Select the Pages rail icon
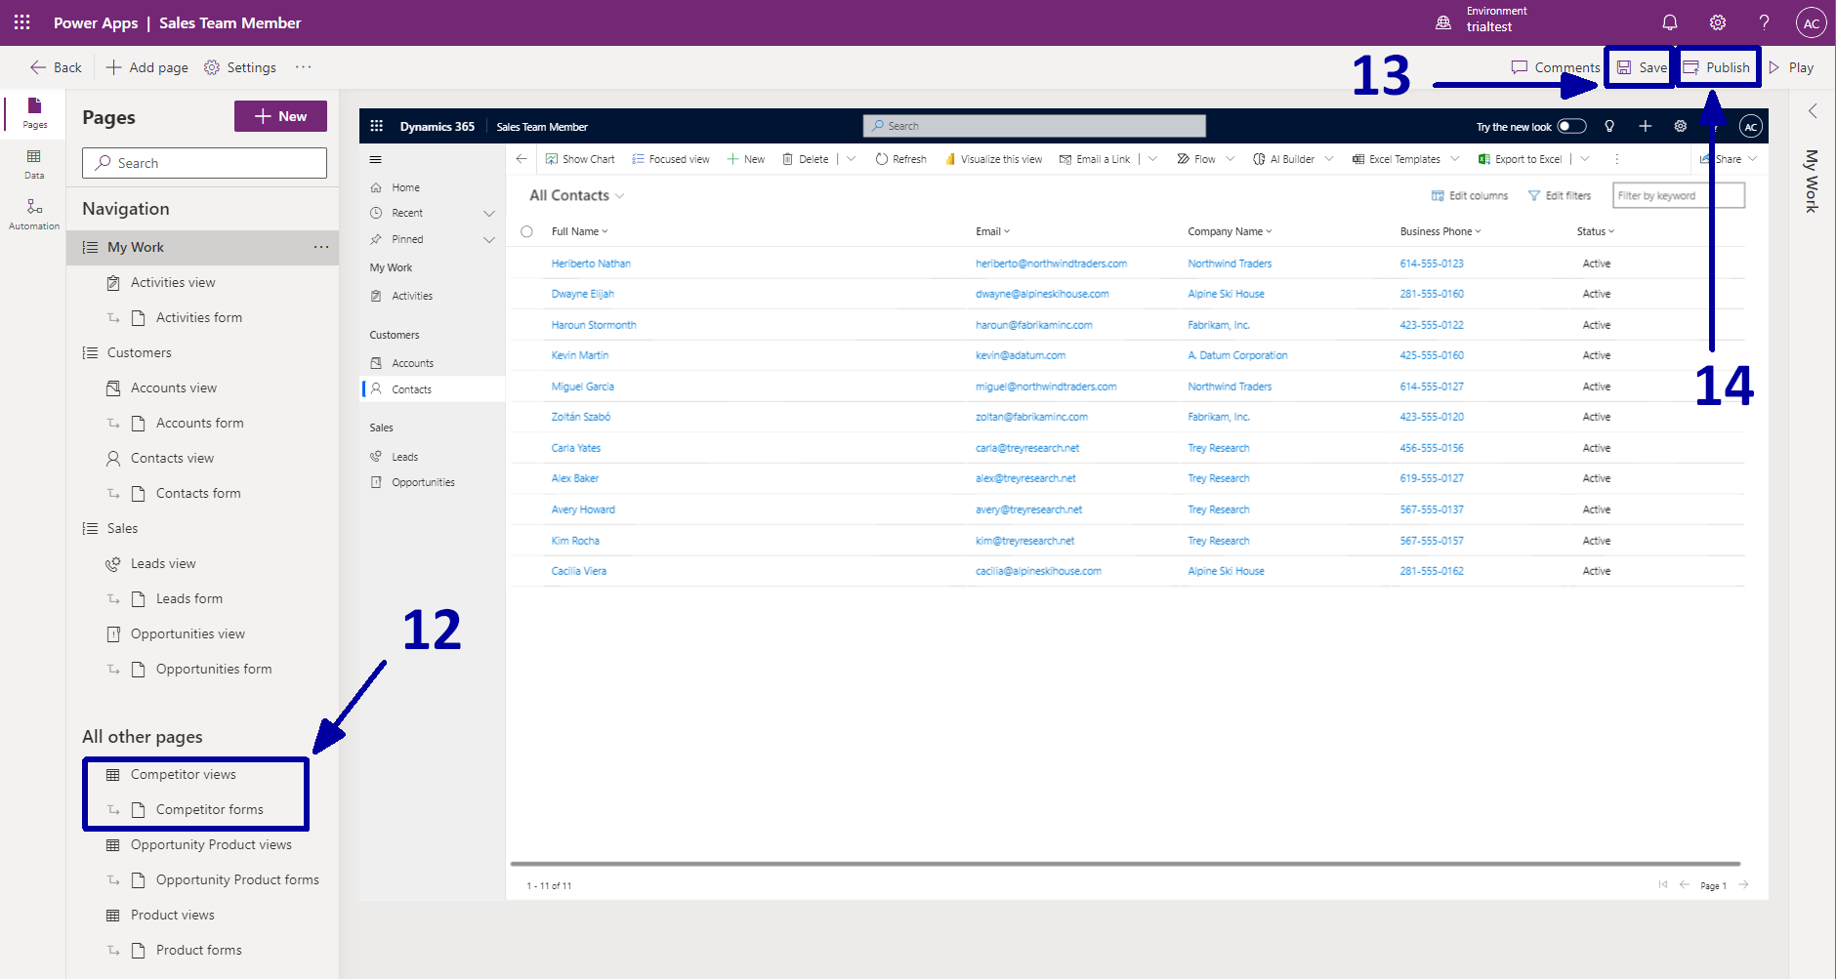 [x=34, y=112]
